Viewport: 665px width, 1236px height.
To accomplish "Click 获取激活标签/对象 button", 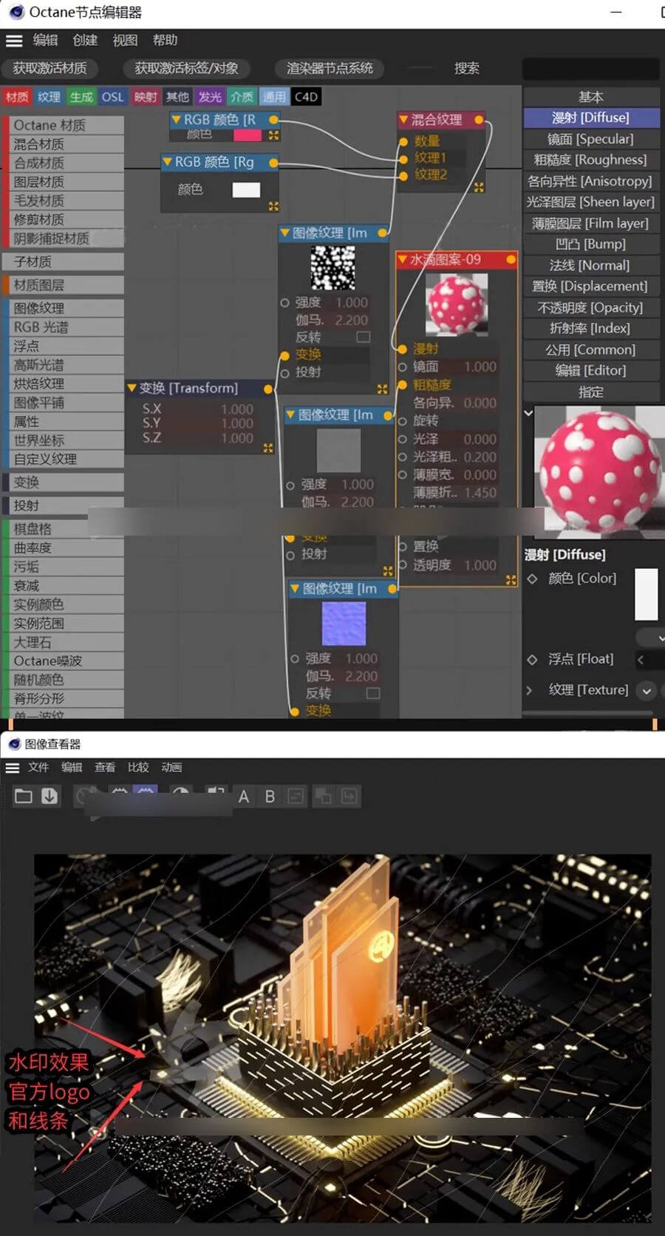I will click(x=186, y=69).
